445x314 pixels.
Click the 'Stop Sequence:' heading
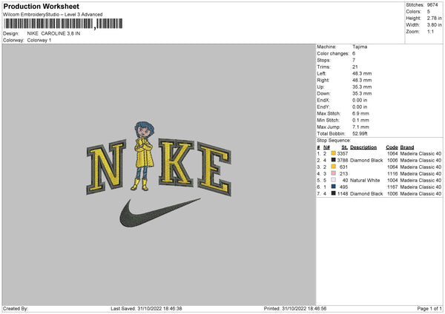pyautogui.click(x=334, y=140)
